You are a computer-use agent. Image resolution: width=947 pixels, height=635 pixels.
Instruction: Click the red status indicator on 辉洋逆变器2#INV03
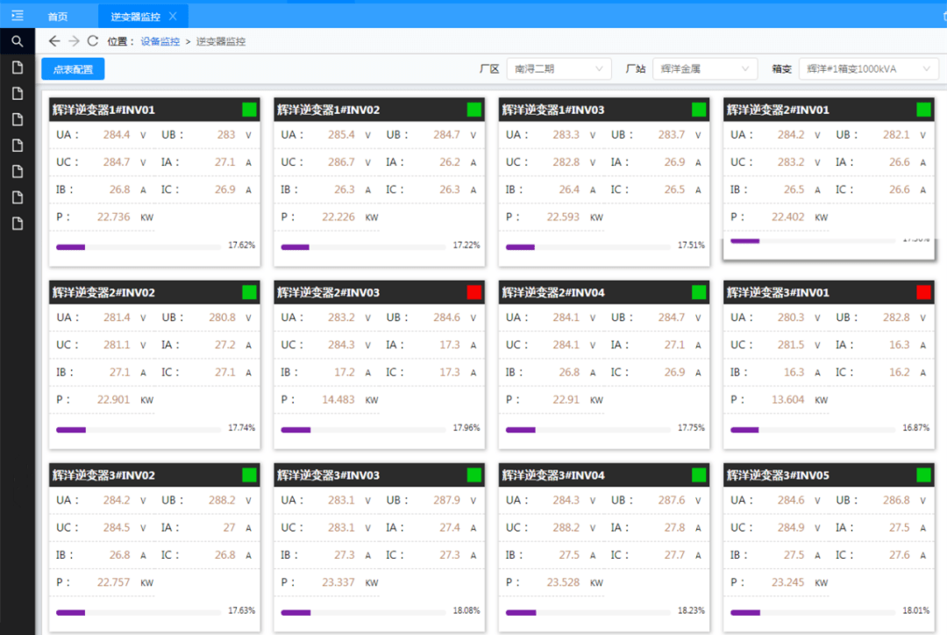coord(474,292)
